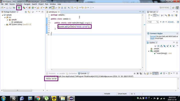This screenshot has width=180, height=101.
Task: Toggle Scheduled view in Task List
Action: [158, 15]
